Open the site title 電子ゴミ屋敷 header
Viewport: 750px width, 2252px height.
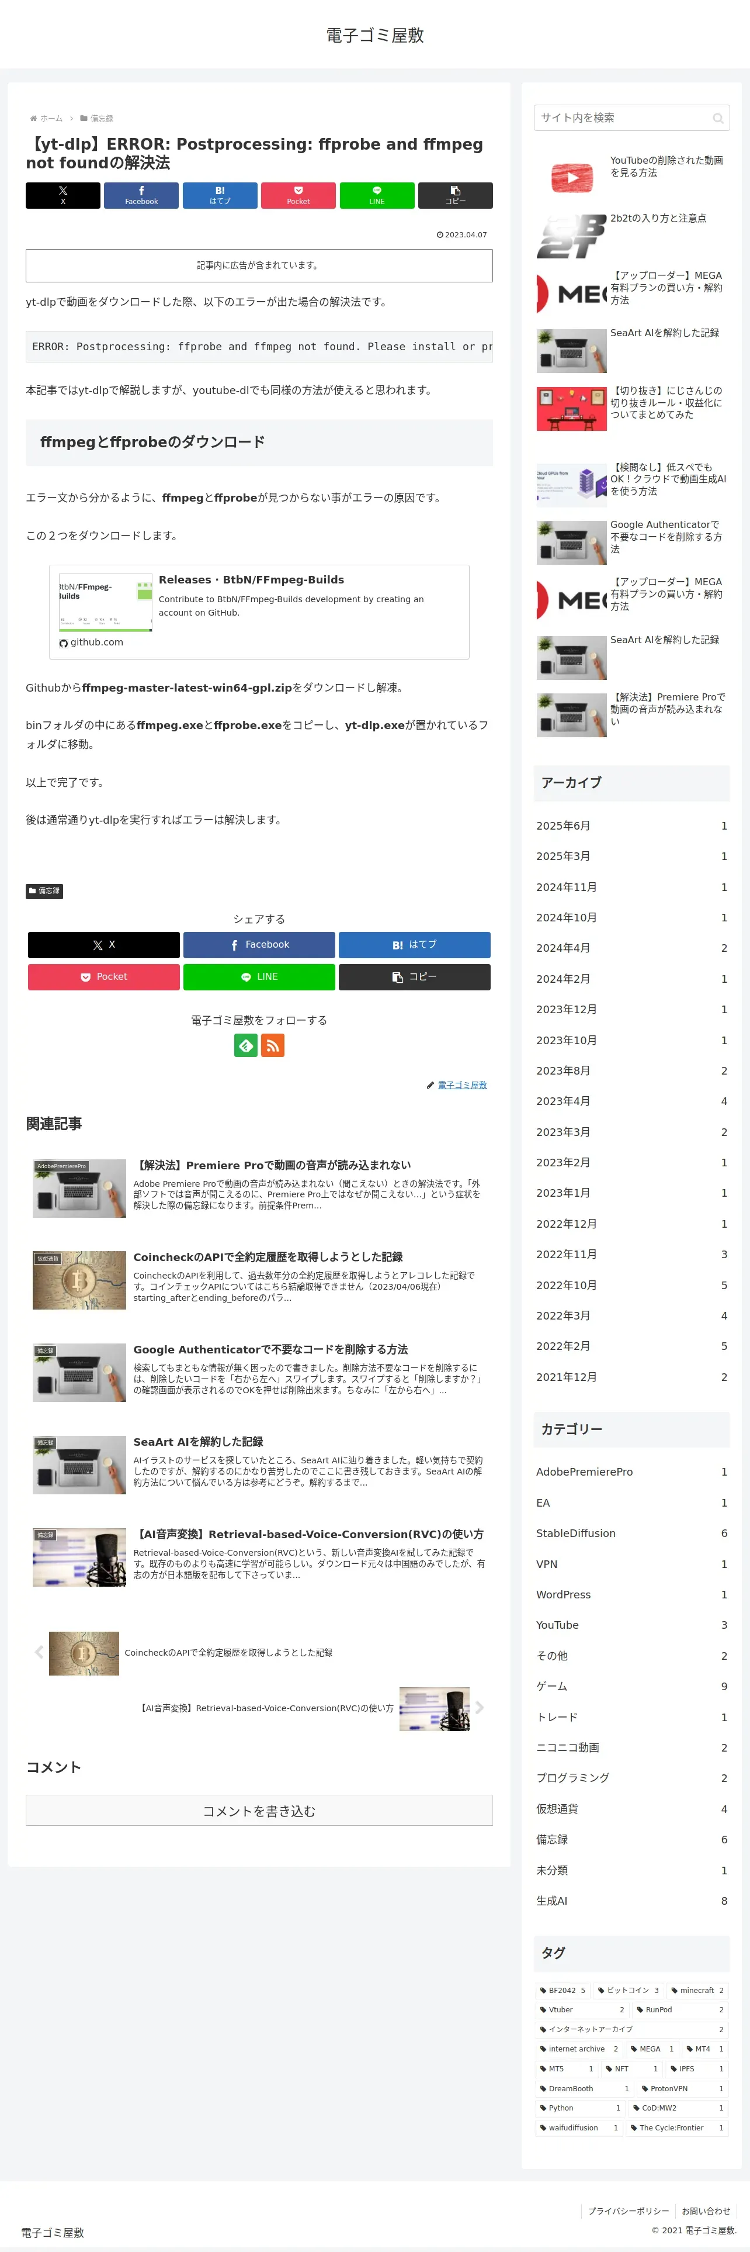click(374, 35)
